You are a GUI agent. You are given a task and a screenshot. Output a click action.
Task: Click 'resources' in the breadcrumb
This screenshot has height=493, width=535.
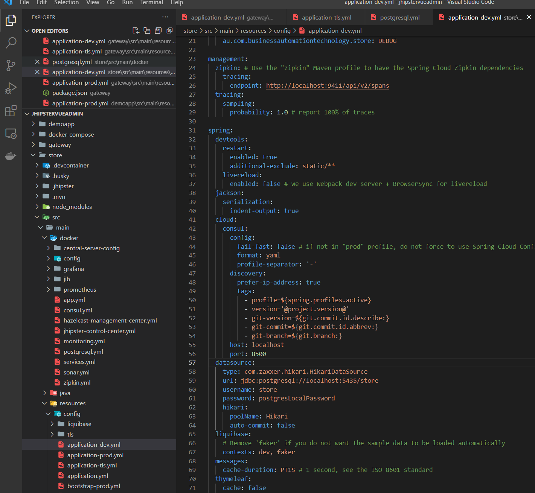tap(253, 30)
